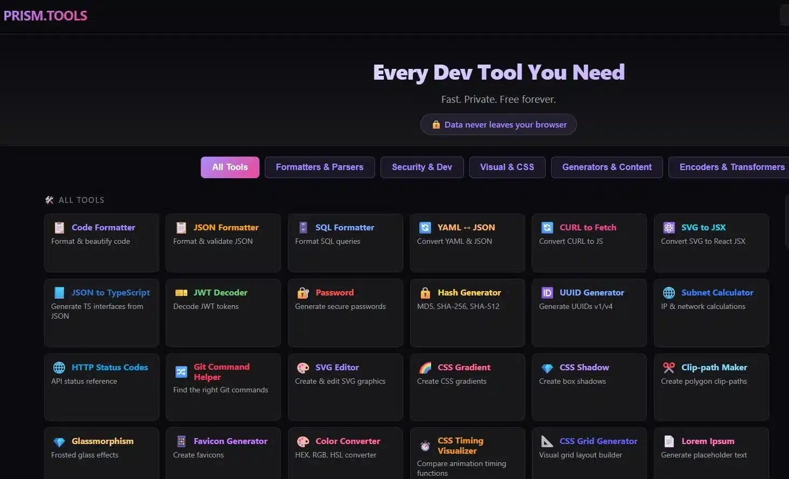Click the Data never leaves your browser badge
Image resolution: width=789 pixels, height=479 pixels.
click(x=498, y=124)
